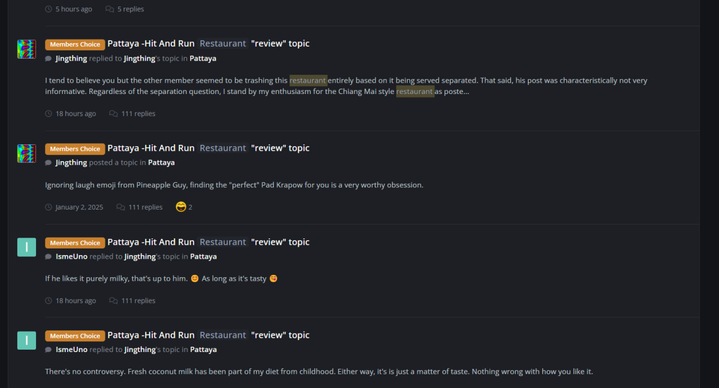The height and width of the screenshot is (388, 719).
Task: Click the laugh reaction emoji with count 2
Action: coord(181,207)
